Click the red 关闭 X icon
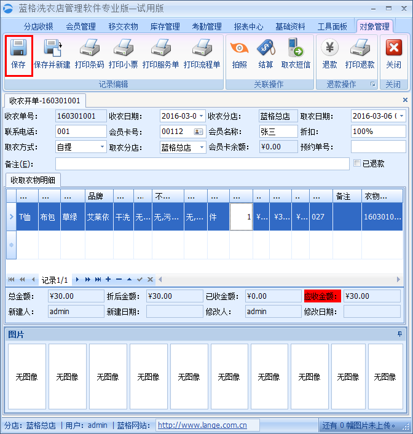 coord(393,47)
